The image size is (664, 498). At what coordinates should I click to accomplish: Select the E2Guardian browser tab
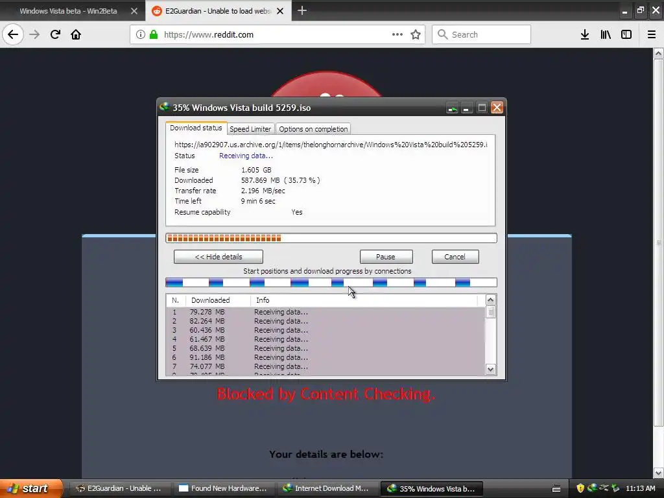click(x=218, y=11)
